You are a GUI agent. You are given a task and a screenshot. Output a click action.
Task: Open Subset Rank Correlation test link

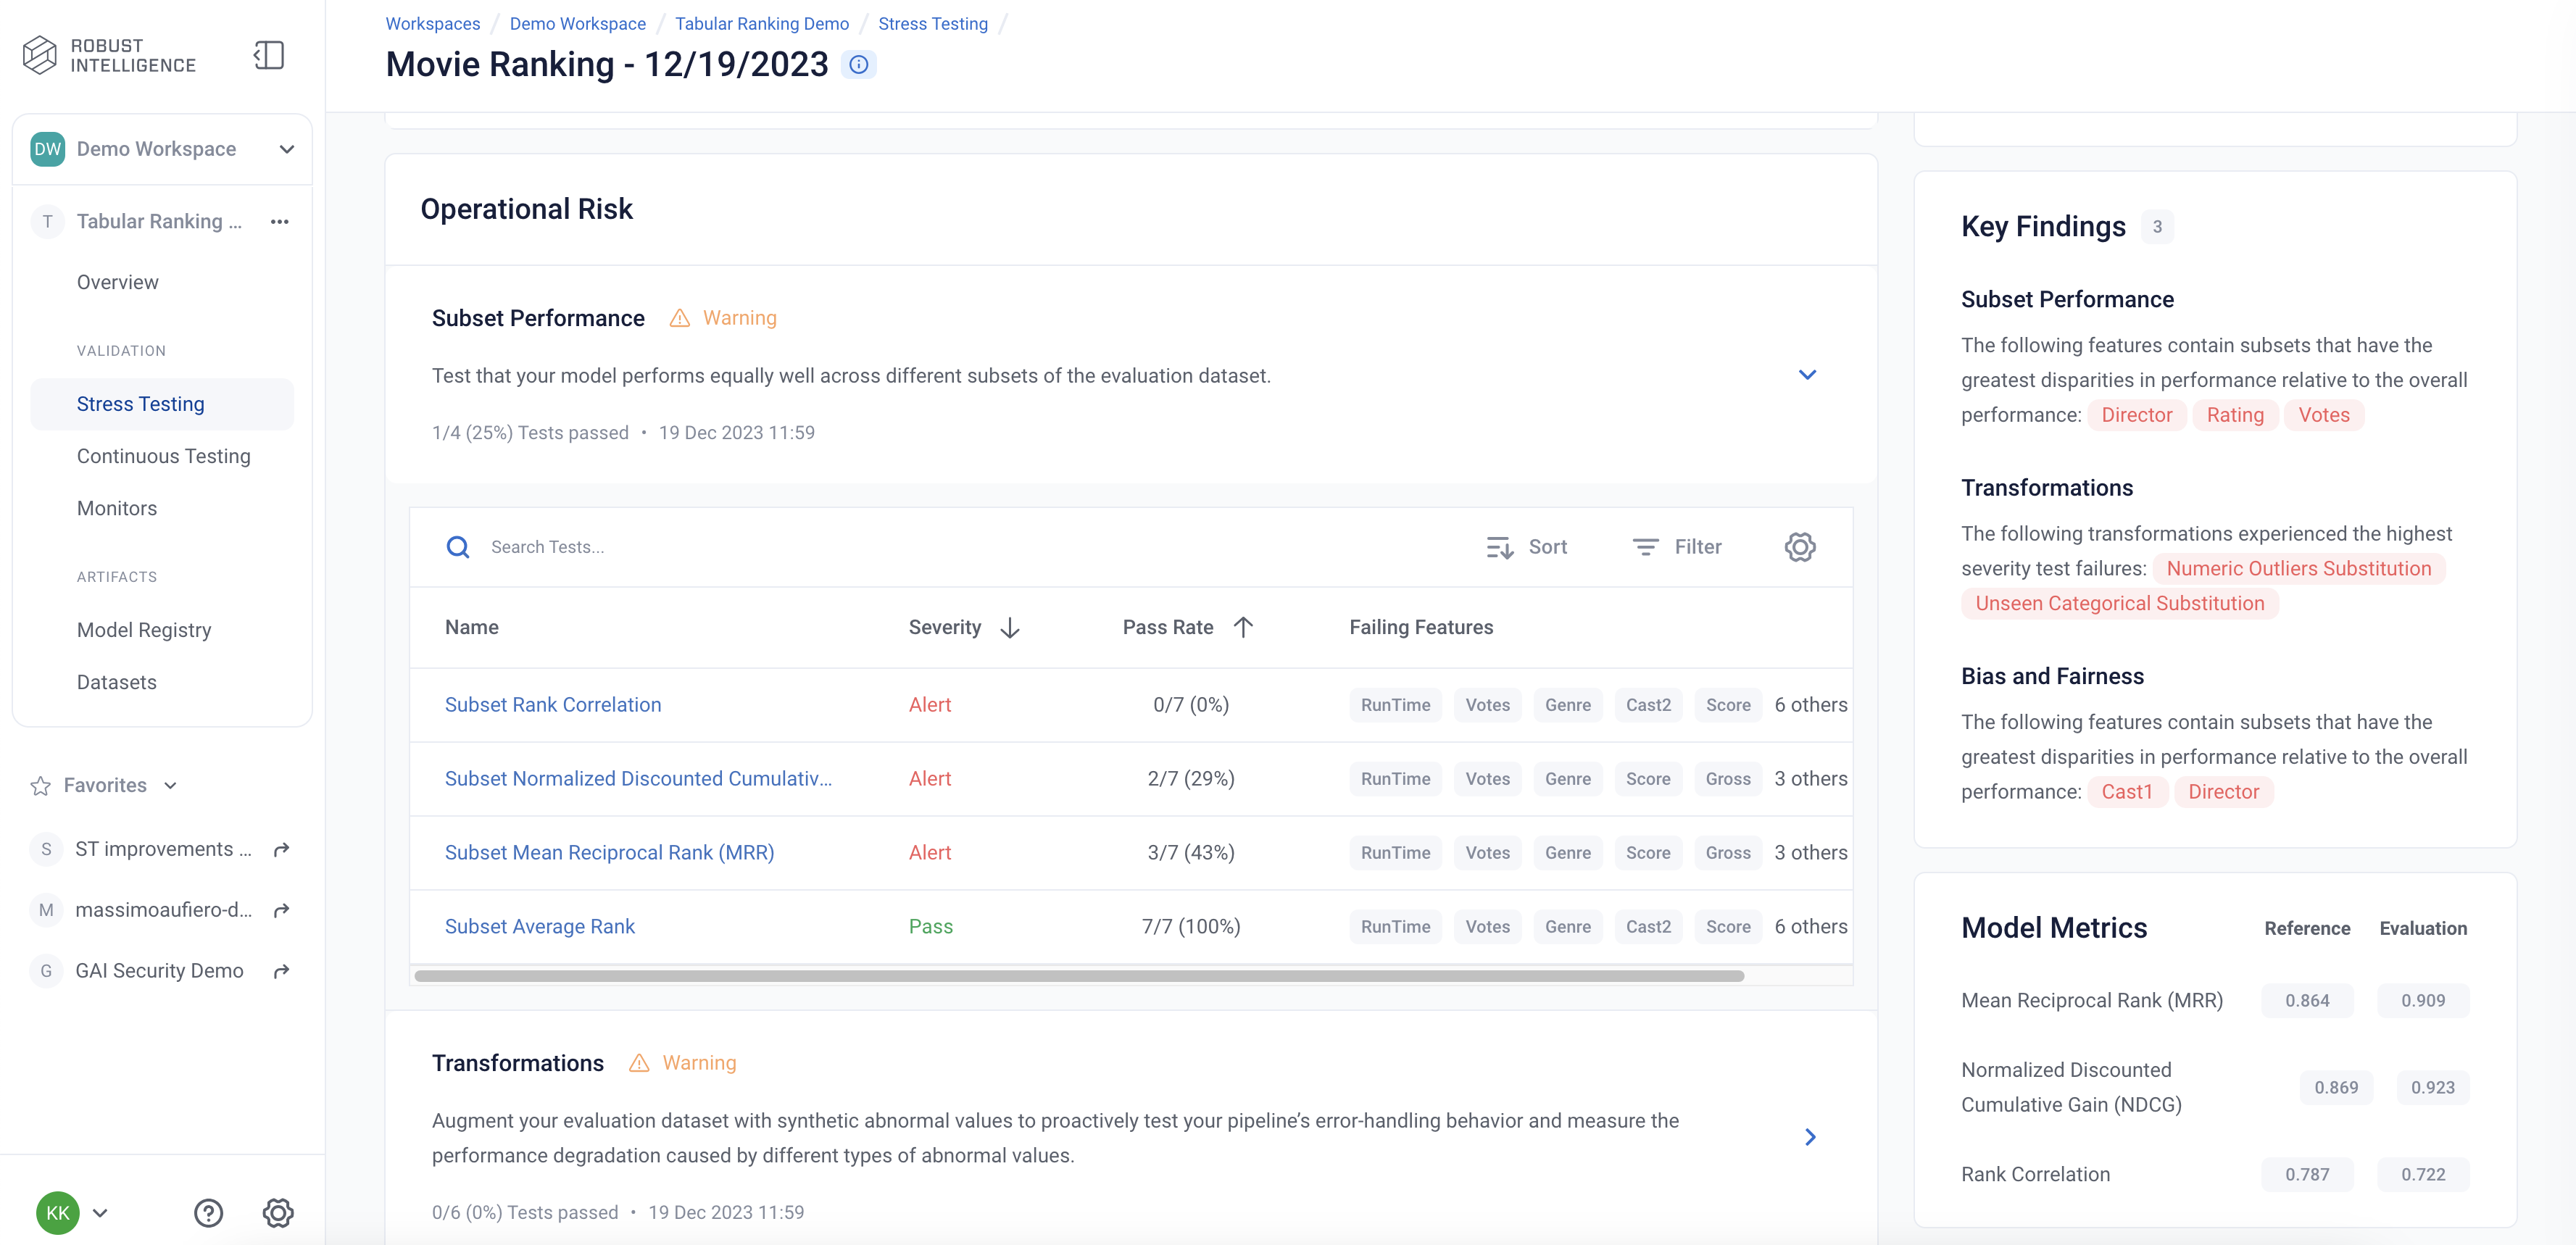click(553, 705)
